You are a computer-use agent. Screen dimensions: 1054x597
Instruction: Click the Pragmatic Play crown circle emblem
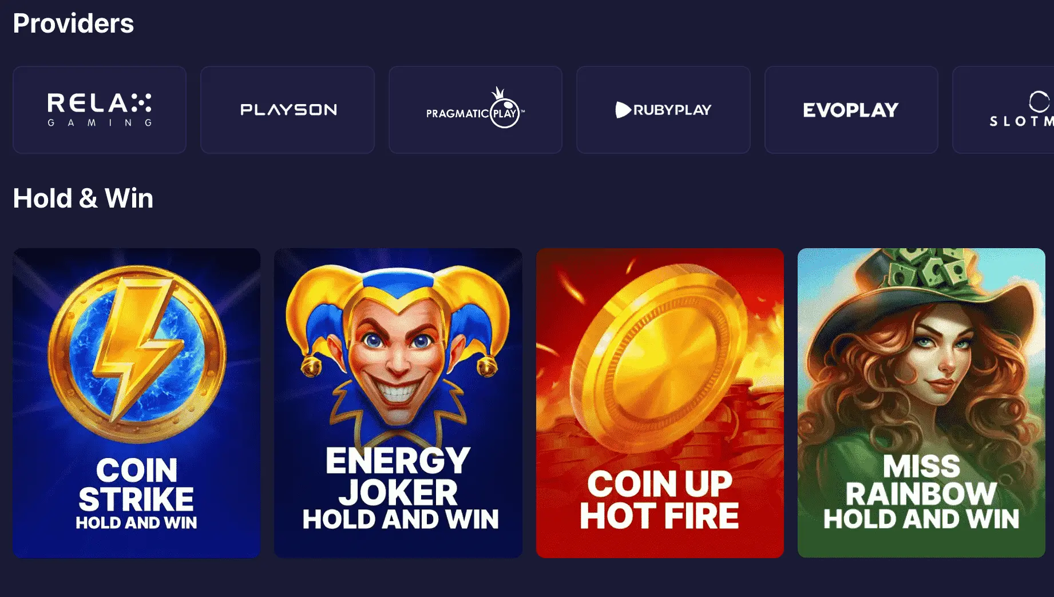click(x=504, y=108)
